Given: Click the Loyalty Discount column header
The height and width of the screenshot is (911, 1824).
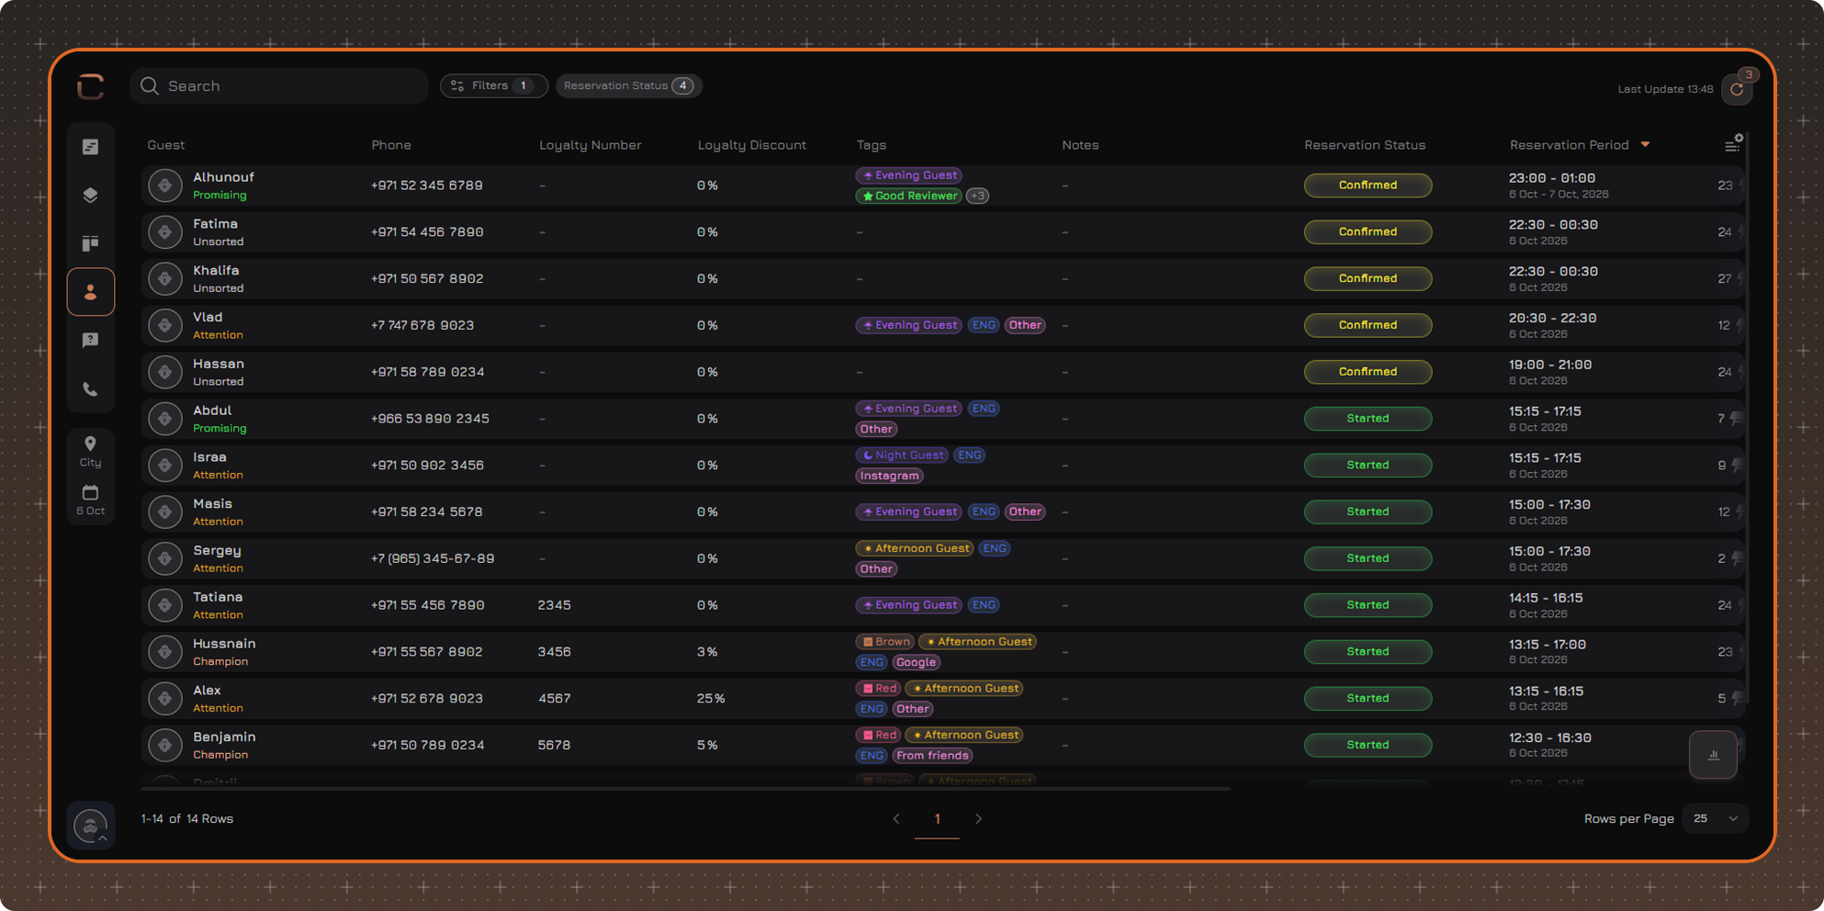Looking at the screenshot, I should [752, 145].
